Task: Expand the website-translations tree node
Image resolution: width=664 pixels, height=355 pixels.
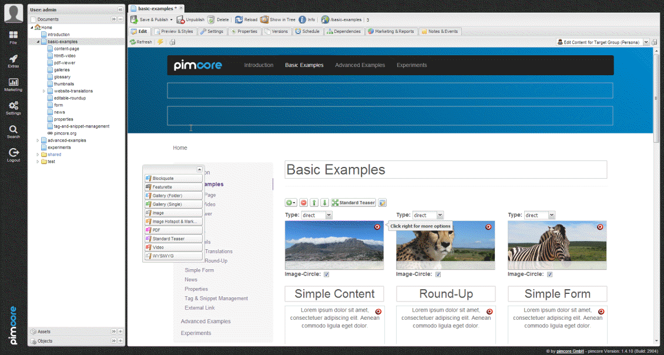Action: [43, 91]
